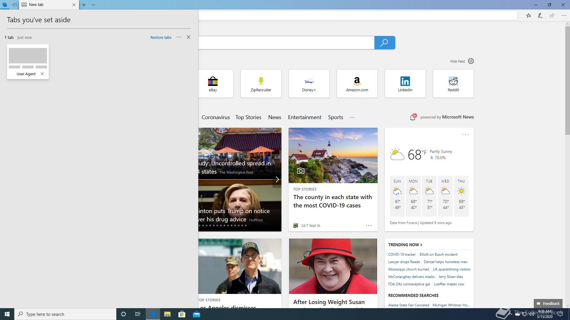Open the Windows Start menu
570x320 pixels.
pos(7,314)
